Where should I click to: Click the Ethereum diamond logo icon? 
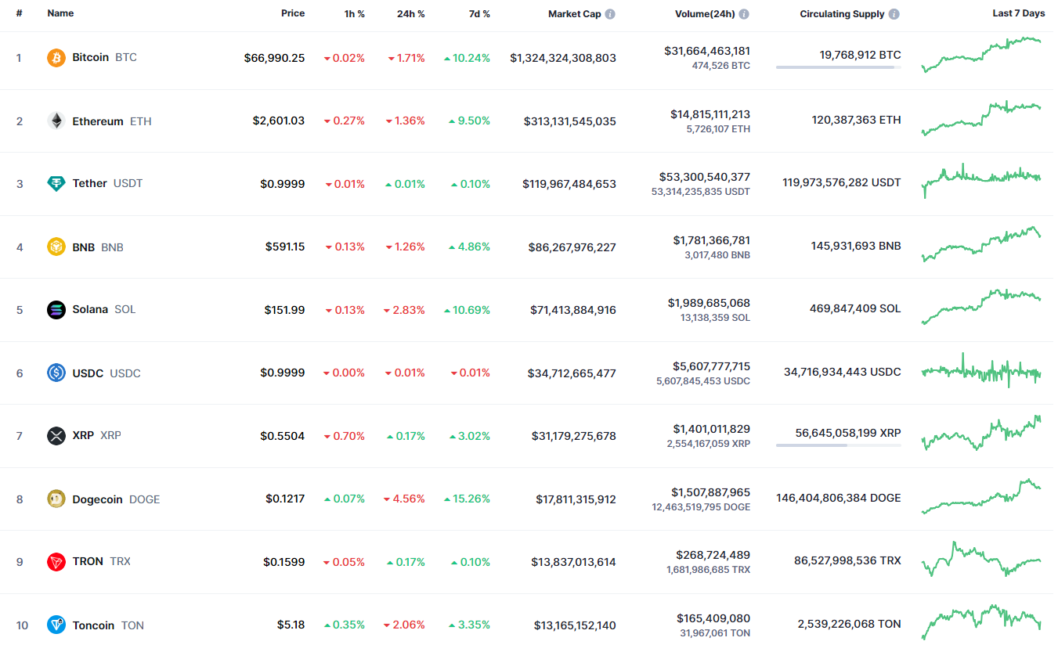[x=56, y=121]
